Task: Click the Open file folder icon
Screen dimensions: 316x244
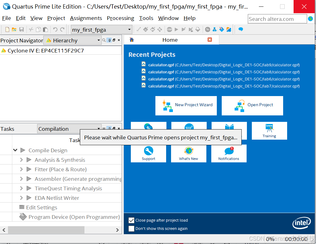Action: click(14, 30)
